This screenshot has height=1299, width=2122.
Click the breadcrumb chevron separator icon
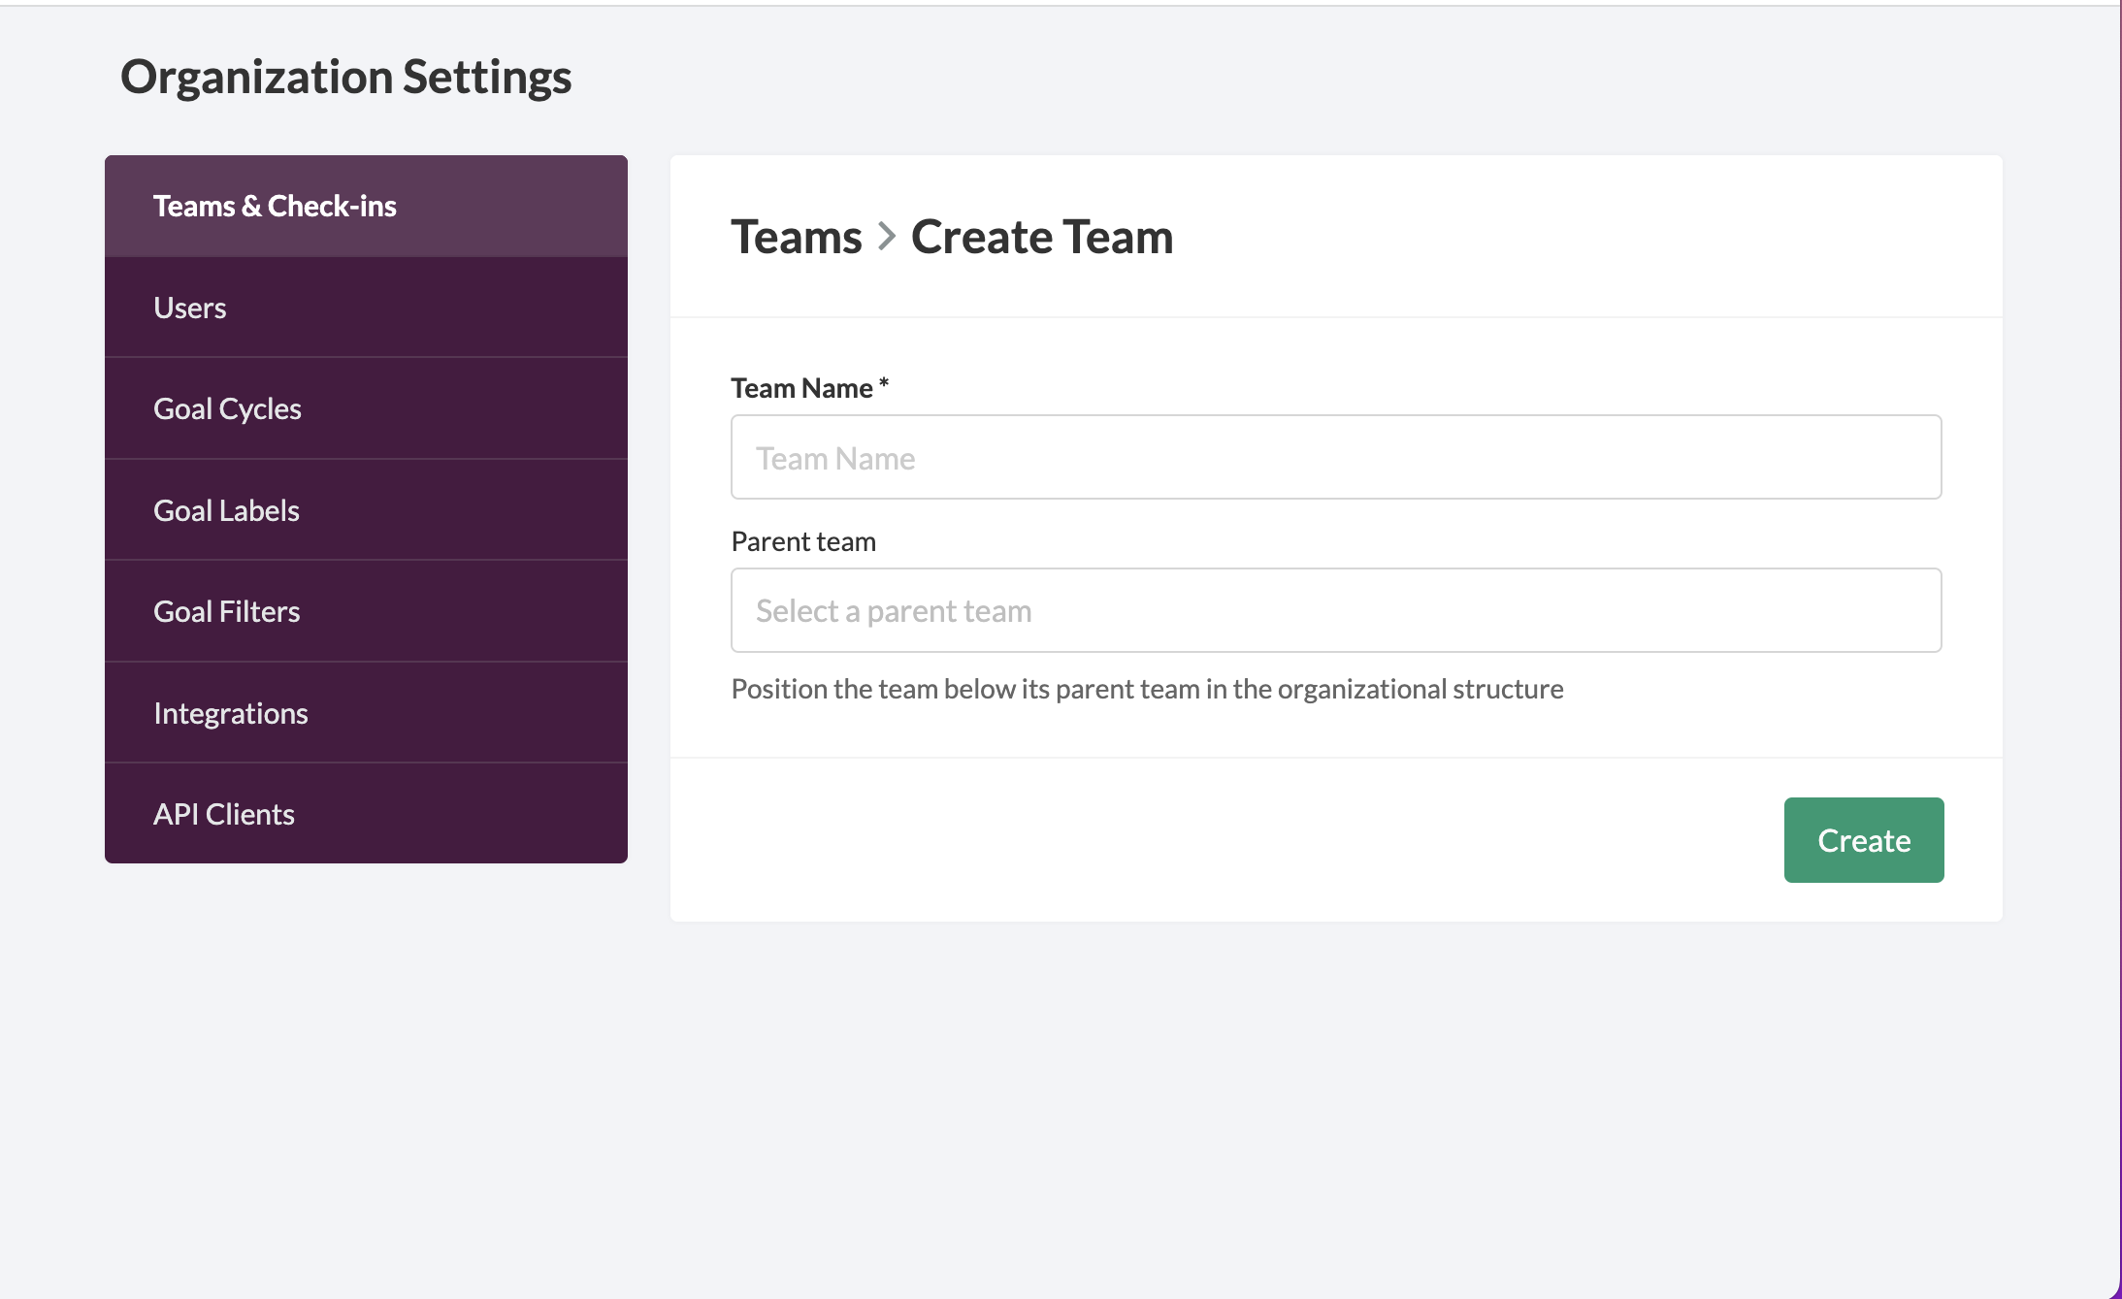tap(887, 237)
